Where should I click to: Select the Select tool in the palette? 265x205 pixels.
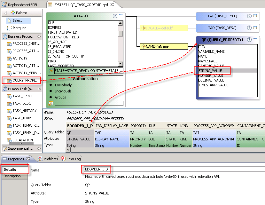18,21
